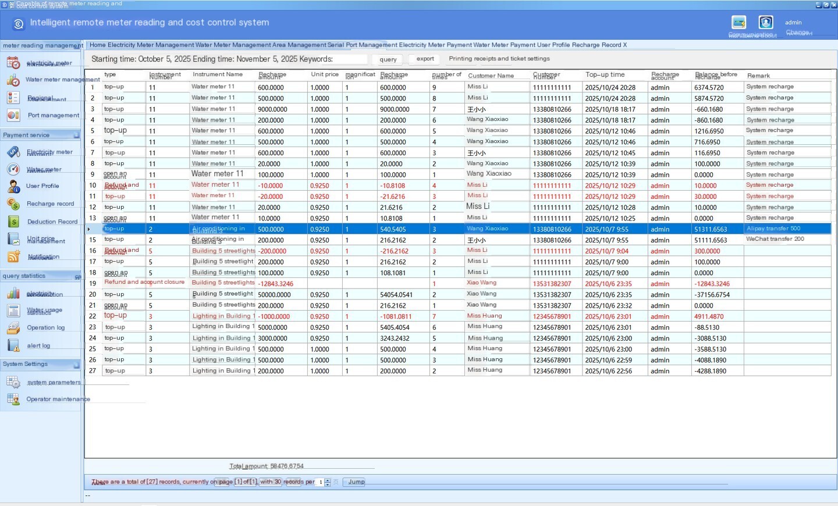The image size is (838, 506).
Task: Collapse the Payment service section
Action: (76, 135)
